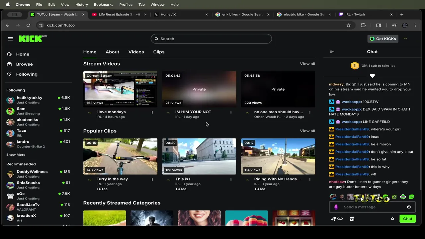This screenshot has width=425, height=239.
Task: Open PresidentialFan69's profile from 'wtf' message
Action: click(x=352, y=174)
